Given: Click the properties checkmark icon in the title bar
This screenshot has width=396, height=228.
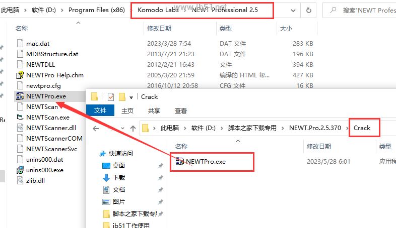Looking at the screenshot, I should [111, 96].
